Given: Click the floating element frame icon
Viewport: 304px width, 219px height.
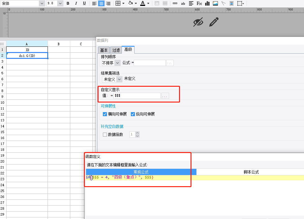Looking at the screenshot, I should point(239,3).
